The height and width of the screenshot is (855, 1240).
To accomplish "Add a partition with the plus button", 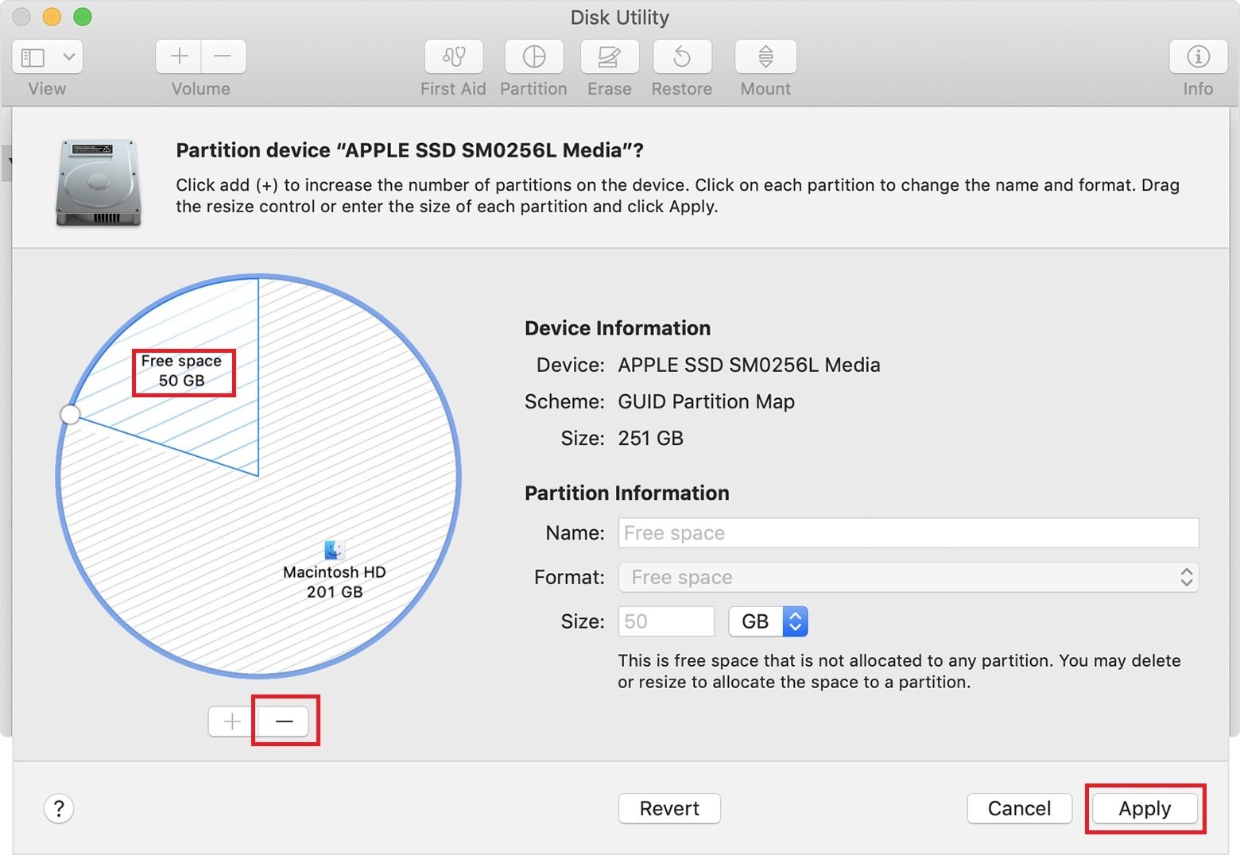I will [x=232, y=722].
